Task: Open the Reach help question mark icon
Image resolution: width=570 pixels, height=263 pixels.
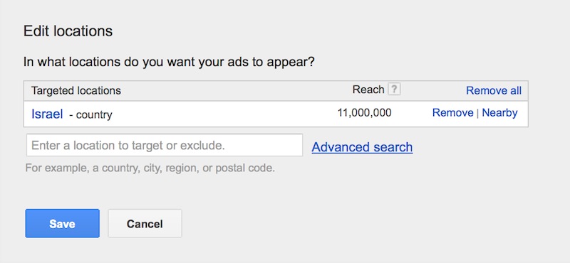Action: (394, 90)
